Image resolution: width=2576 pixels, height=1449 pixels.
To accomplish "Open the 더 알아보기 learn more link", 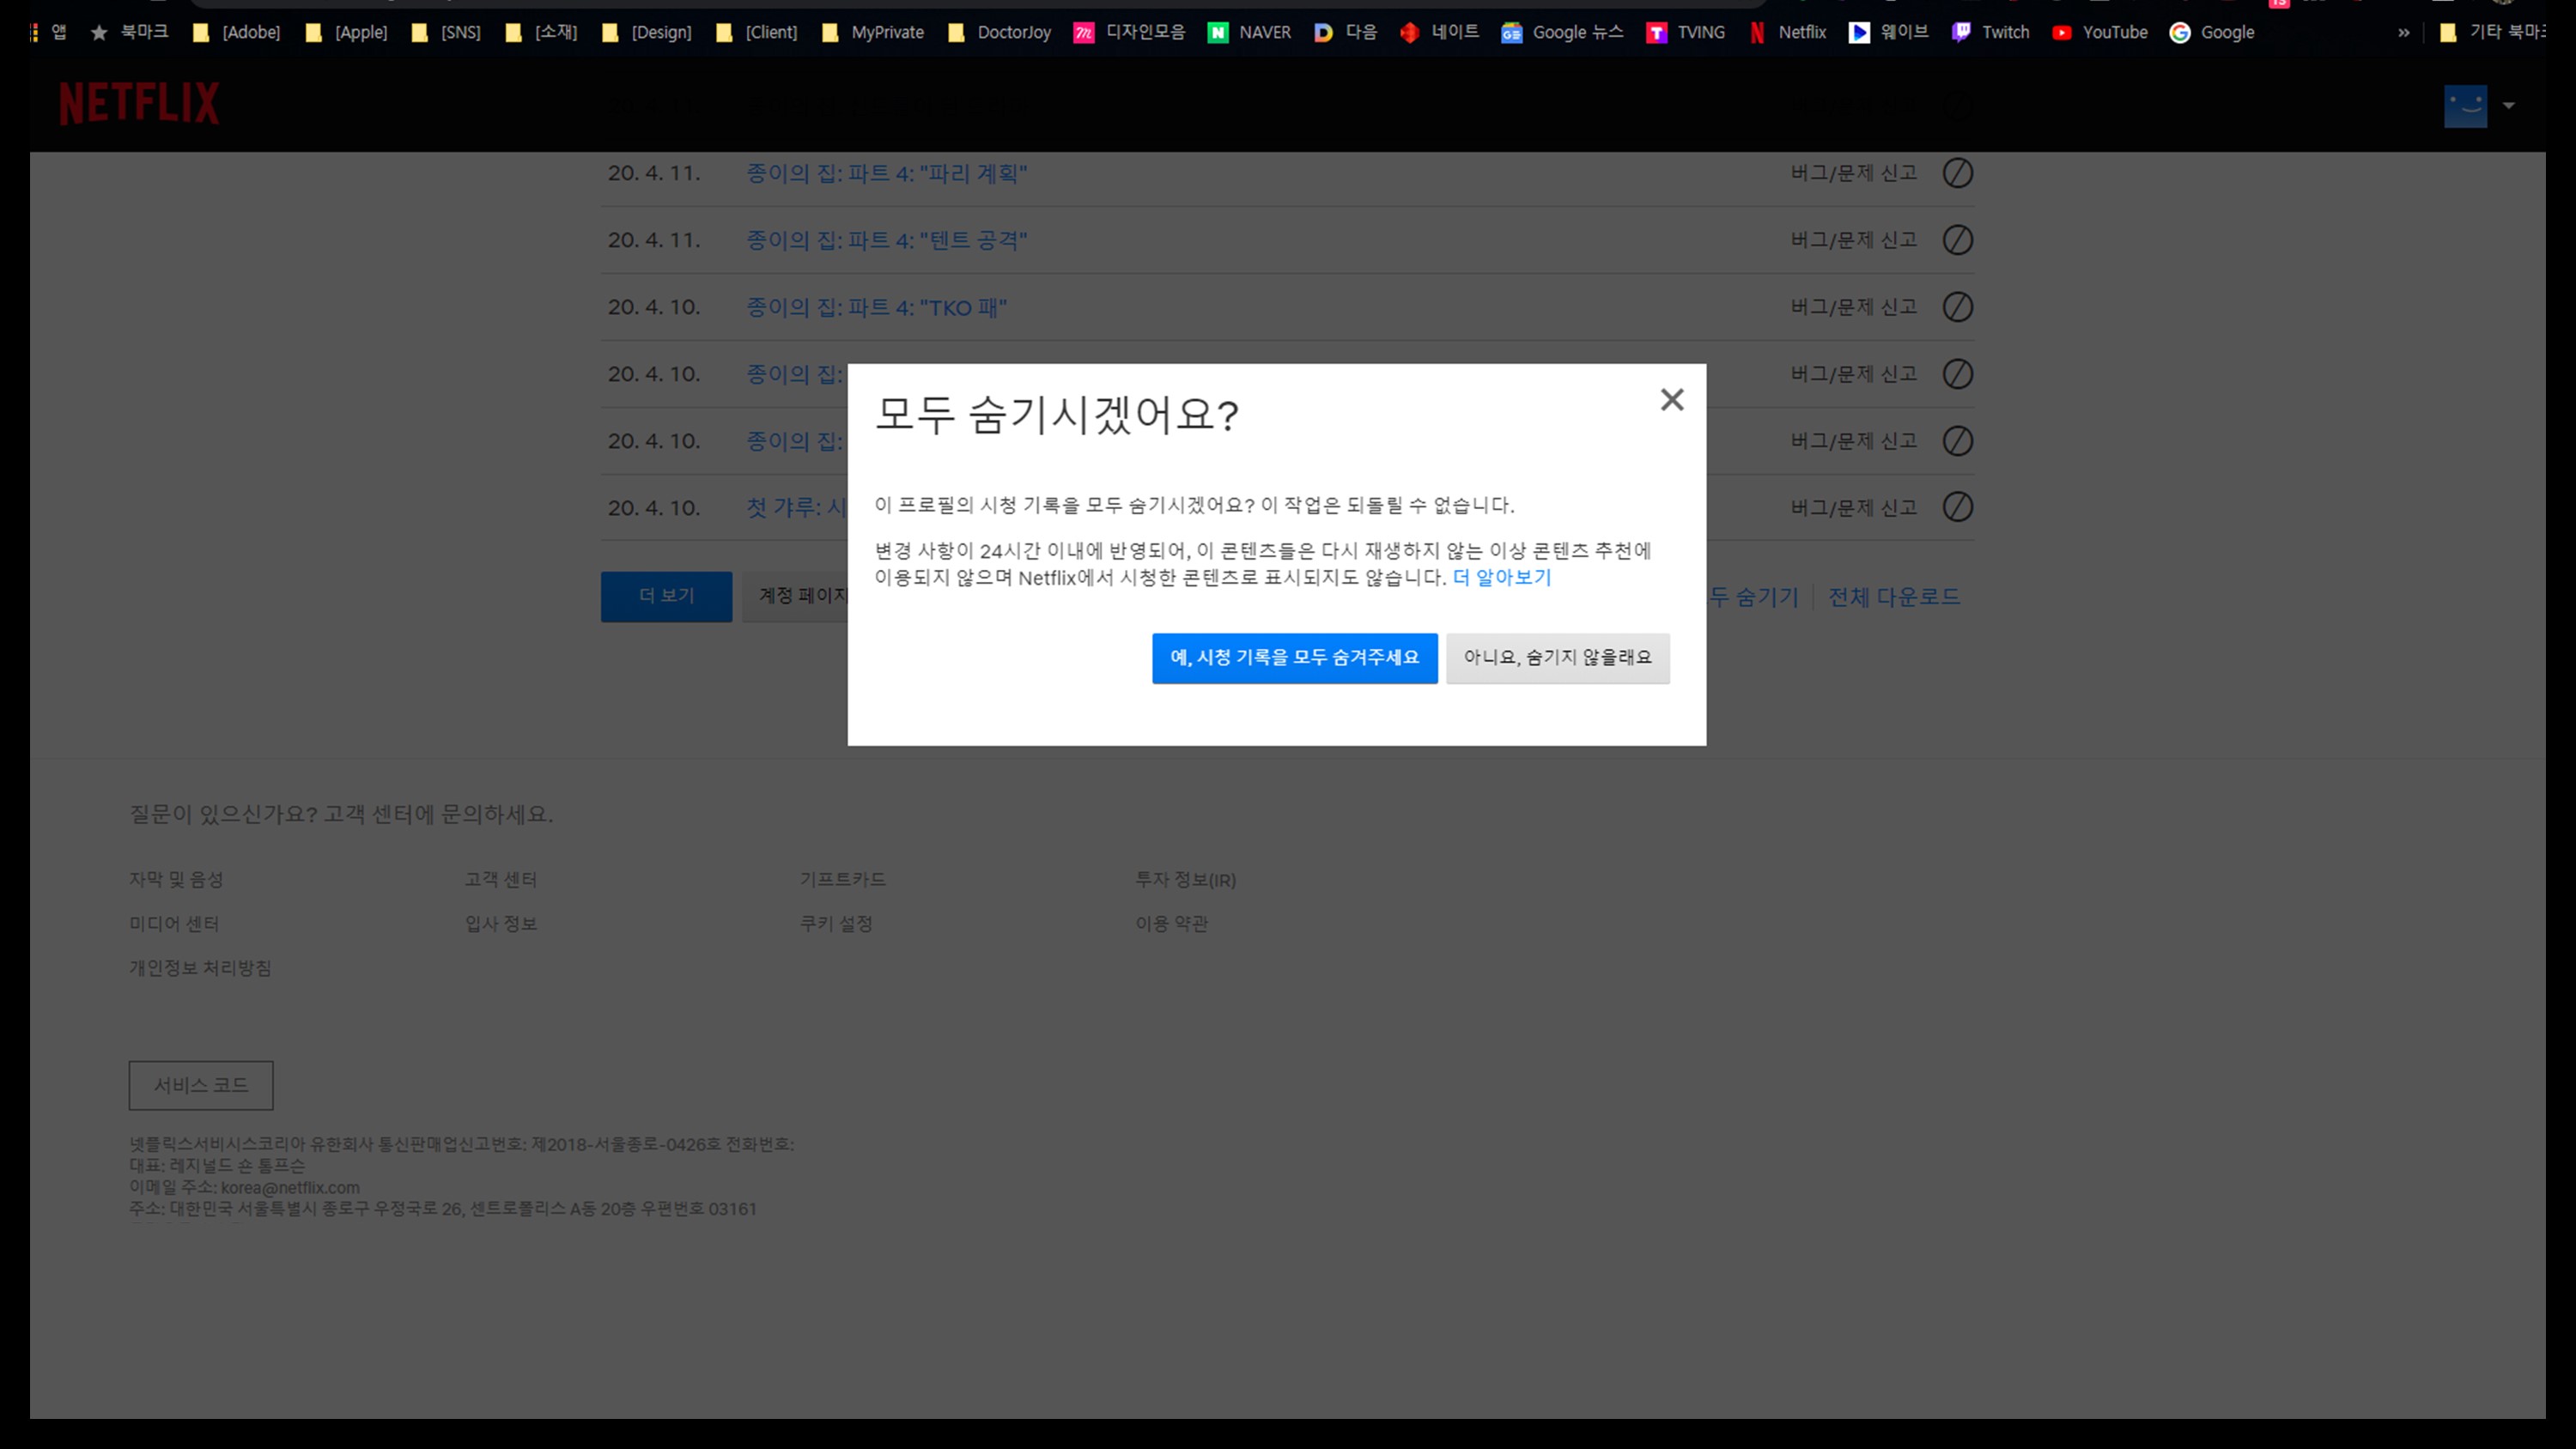I will 1501,578.
